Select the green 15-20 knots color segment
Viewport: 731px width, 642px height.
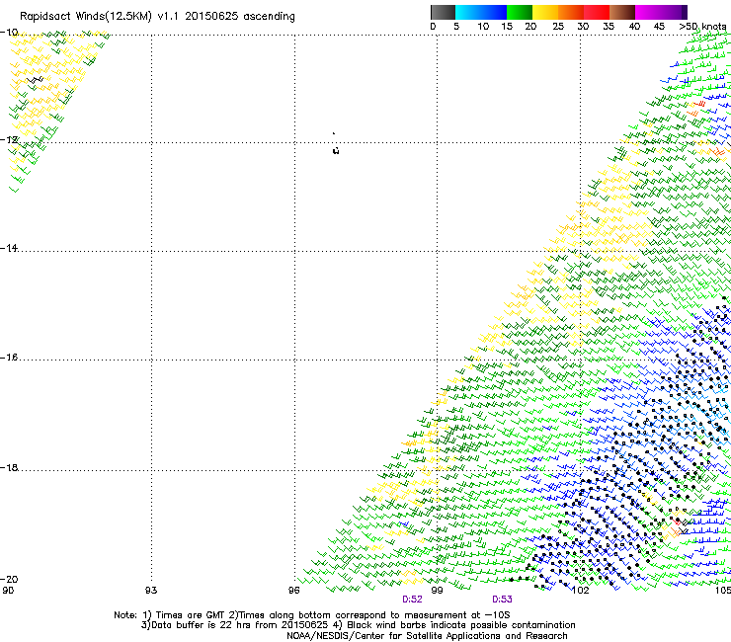click(520, 12)
